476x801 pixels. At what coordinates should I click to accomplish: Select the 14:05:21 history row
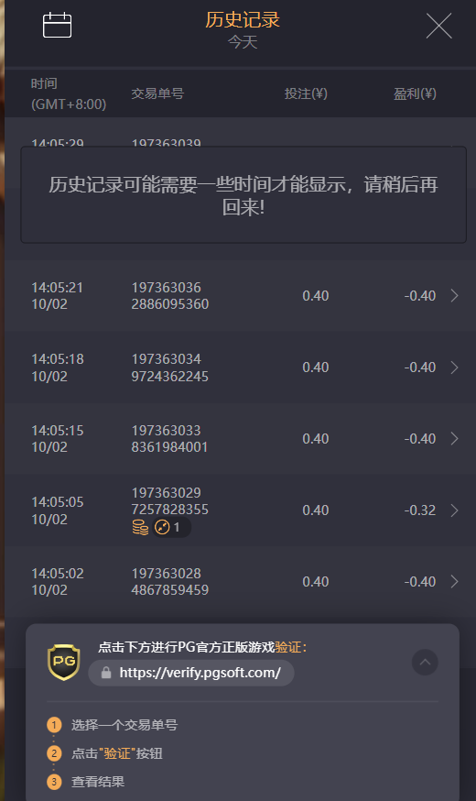(x=241, y=295)
